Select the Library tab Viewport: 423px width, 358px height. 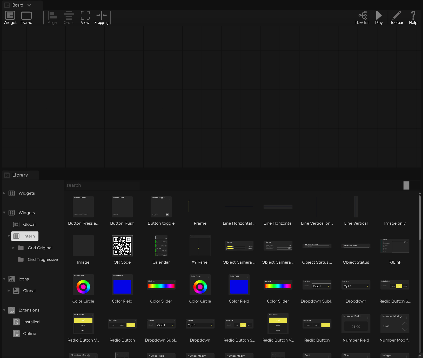pyautogui.click(x=20, y=175)
